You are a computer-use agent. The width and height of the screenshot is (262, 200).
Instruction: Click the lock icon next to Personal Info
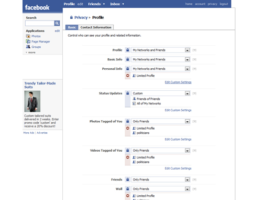tap(128, 69)
